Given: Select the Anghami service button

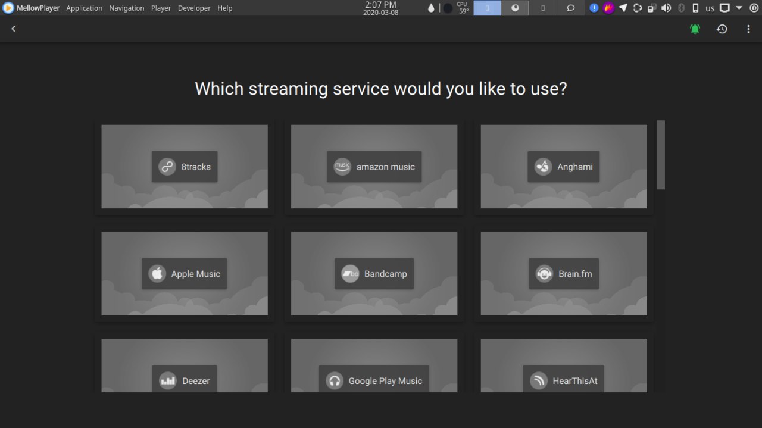Looking at the screenshot, I should pyautogui.click(x=564, y=167).
